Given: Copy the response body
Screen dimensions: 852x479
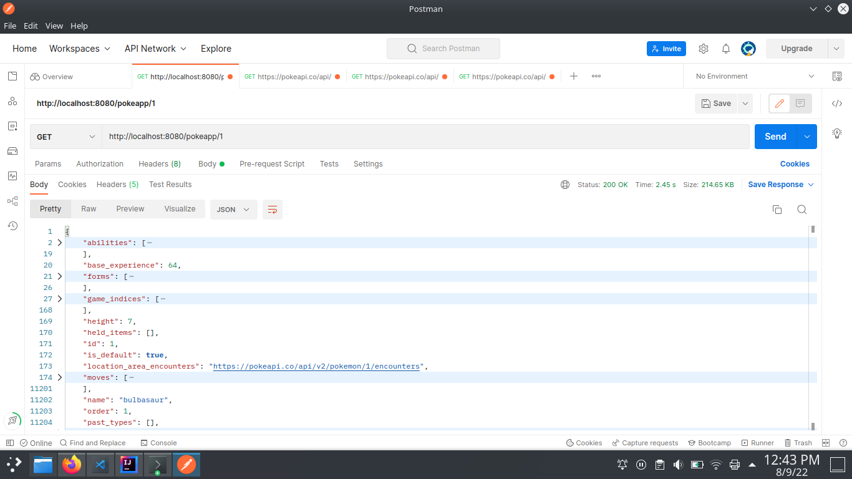Looking at the screenshot, I should [x=777, y=210].
